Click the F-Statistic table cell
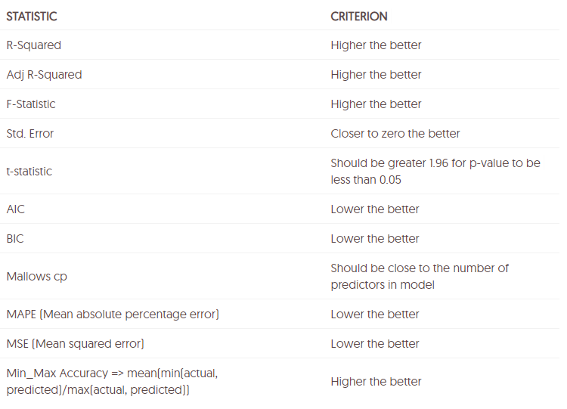The height and width of the screenshot is (409, 567). pos(31,104)
